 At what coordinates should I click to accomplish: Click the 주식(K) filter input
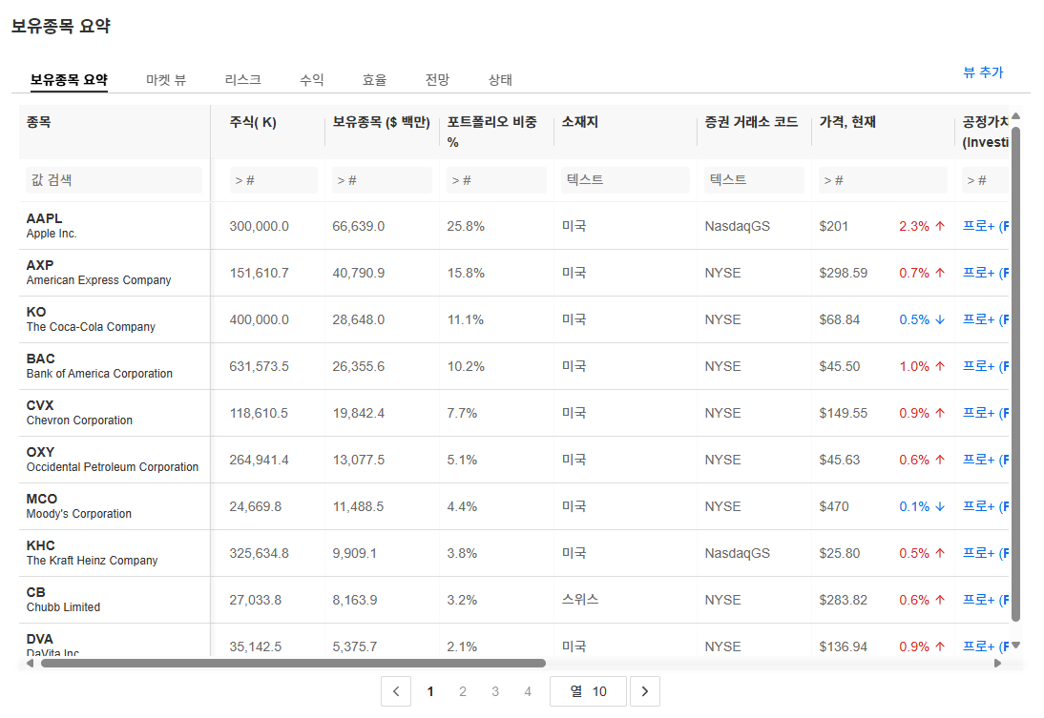[x=273, y=180]
